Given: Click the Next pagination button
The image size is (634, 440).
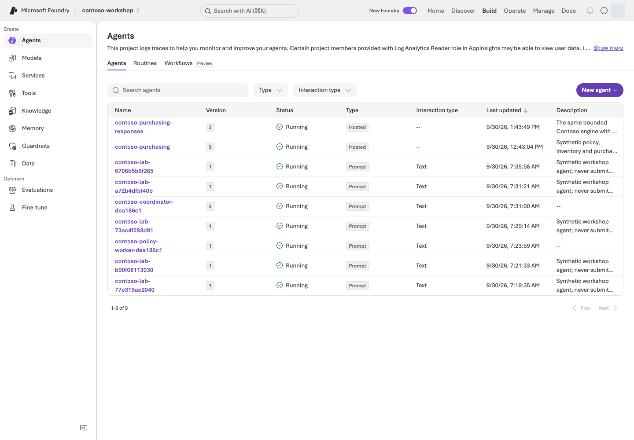Looking at the screenshot, I should pos(608,308).
